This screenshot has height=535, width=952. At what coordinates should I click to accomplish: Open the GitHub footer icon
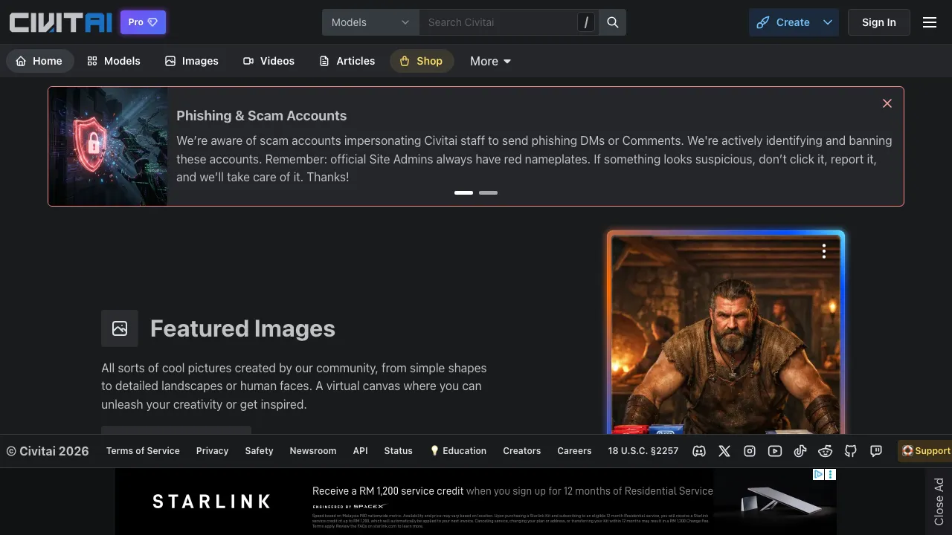851,451
